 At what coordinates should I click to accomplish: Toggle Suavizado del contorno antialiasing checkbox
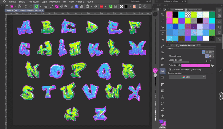click(x=170, y=70)
